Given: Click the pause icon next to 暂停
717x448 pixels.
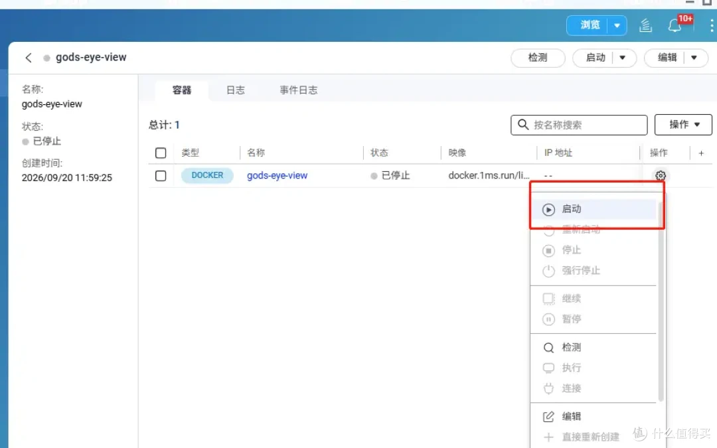Looking at the screenshot, I should [x=549, y=319].
